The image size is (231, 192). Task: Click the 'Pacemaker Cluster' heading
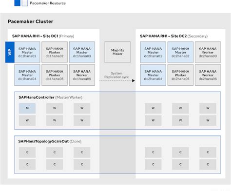click(x=30, y=21)
